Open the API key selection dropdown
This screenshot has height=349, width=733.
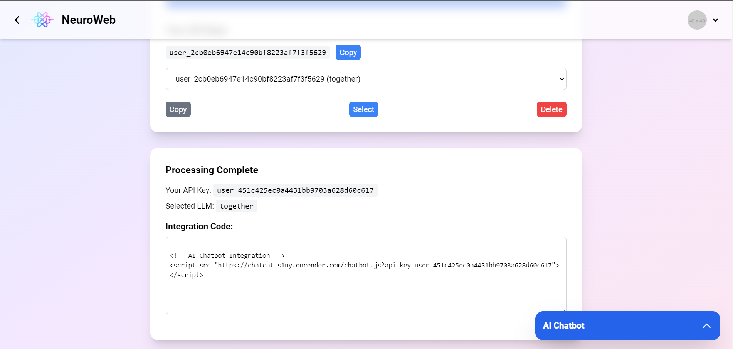click(366, 79)
